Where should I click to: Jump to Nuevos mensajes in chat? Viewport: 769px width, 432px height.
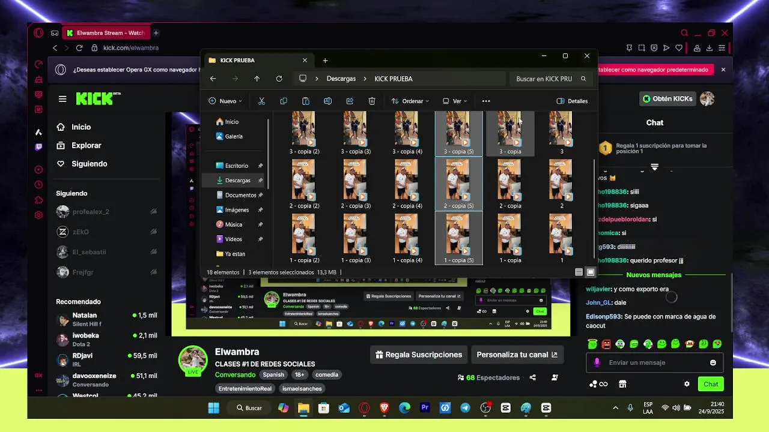[x=654, y=275]
